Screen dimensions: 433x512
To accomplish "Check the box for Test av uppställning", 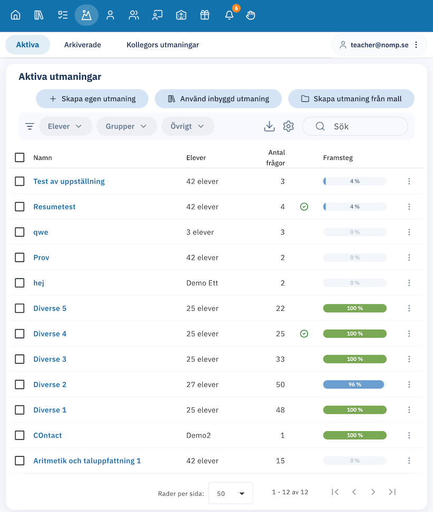I will point(20,181).
